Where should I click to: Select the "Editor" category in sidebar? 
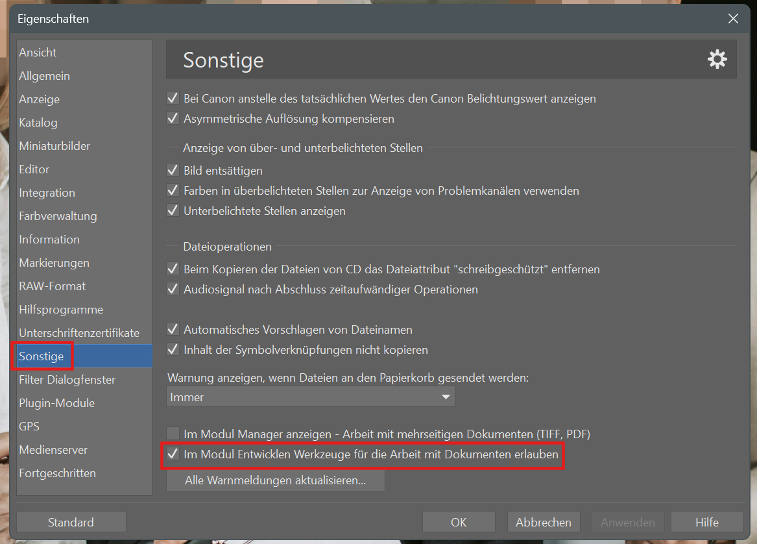pyautogui.click(x=34, y=169)
